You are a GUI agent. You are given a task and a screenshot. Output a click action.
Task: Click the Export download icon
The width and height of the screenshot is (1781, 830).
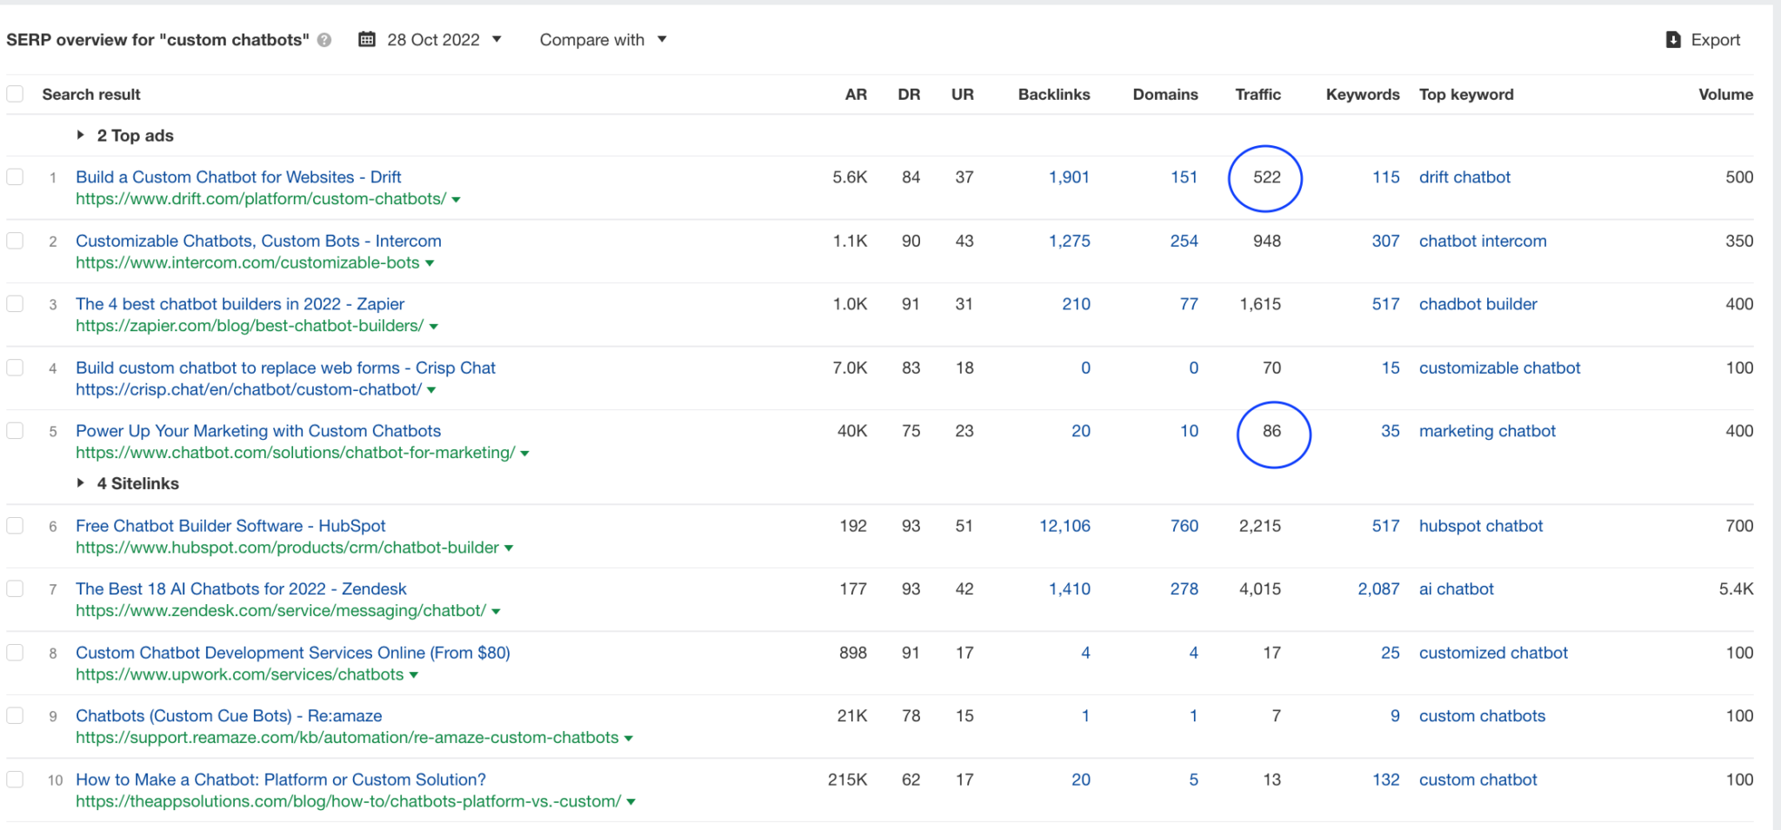coord(1673,40)
